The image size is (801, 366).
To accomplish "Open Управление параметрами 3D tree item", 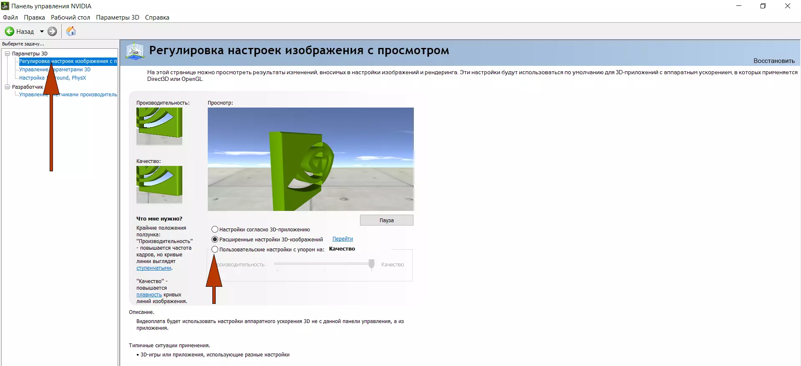I will (55, 70).
